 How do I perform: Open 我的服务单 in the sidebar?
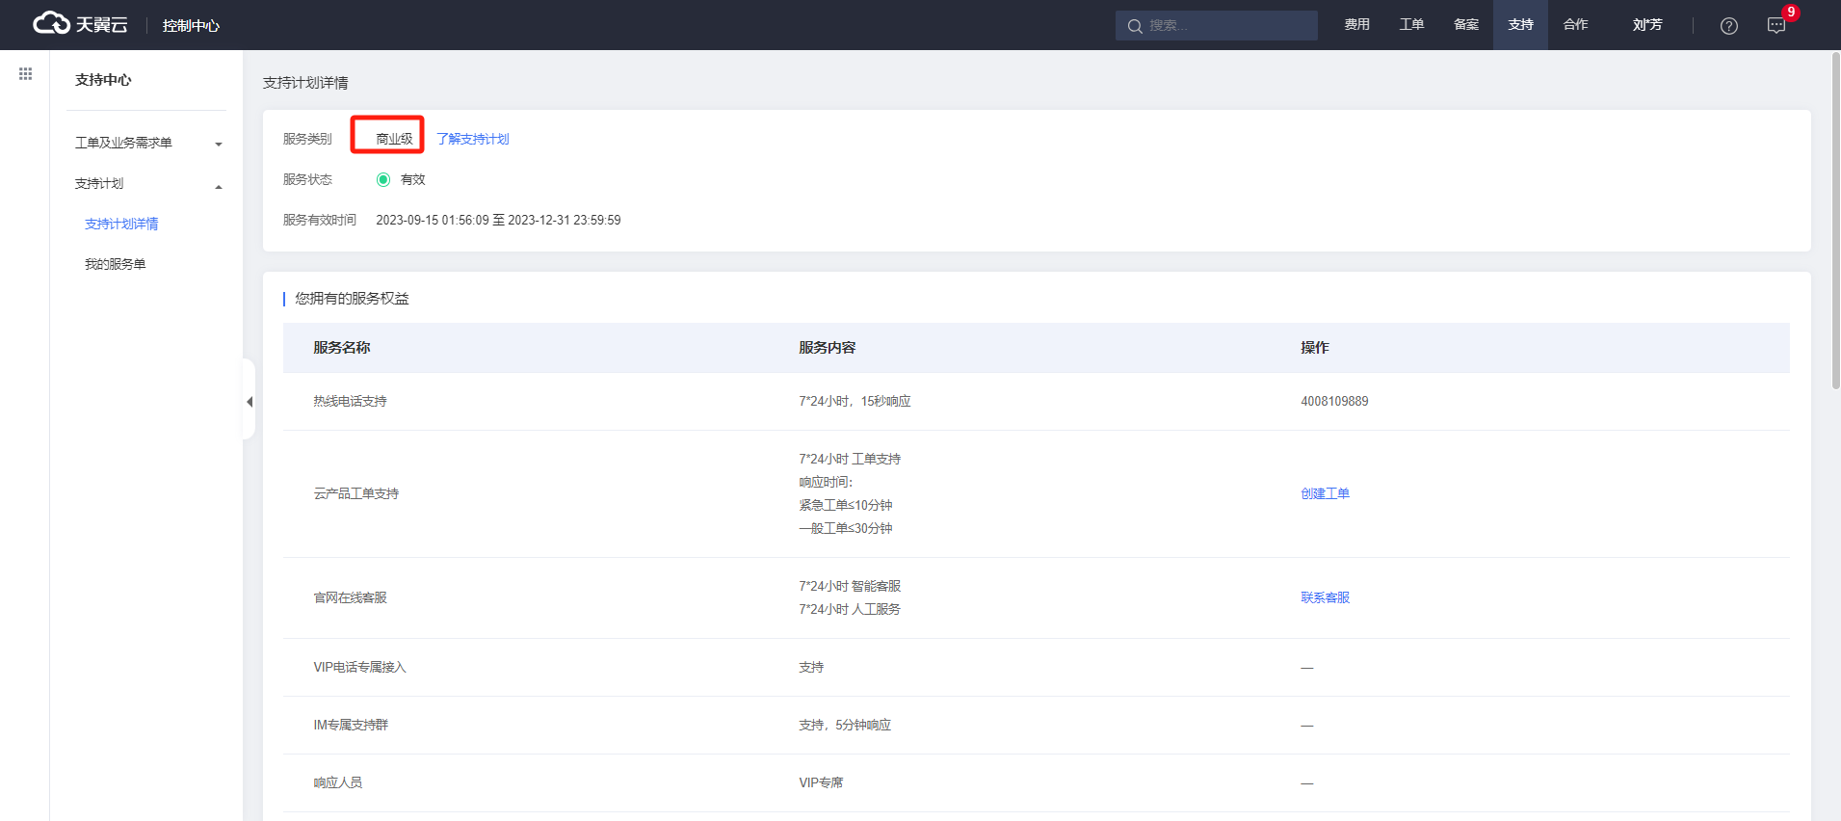[x=116, y=264]
